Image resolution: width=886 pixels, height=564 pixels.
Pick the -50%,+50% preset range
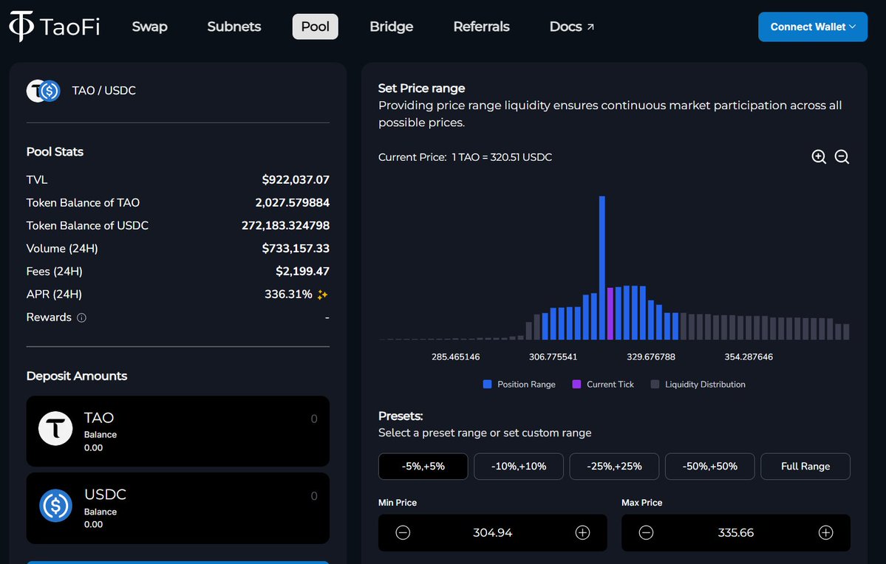tap(709, 467)
